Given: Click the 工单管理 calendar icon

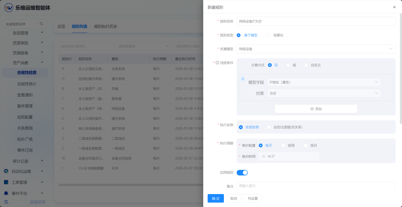Looking at the screenshot, I should click(x=6, y=182).
